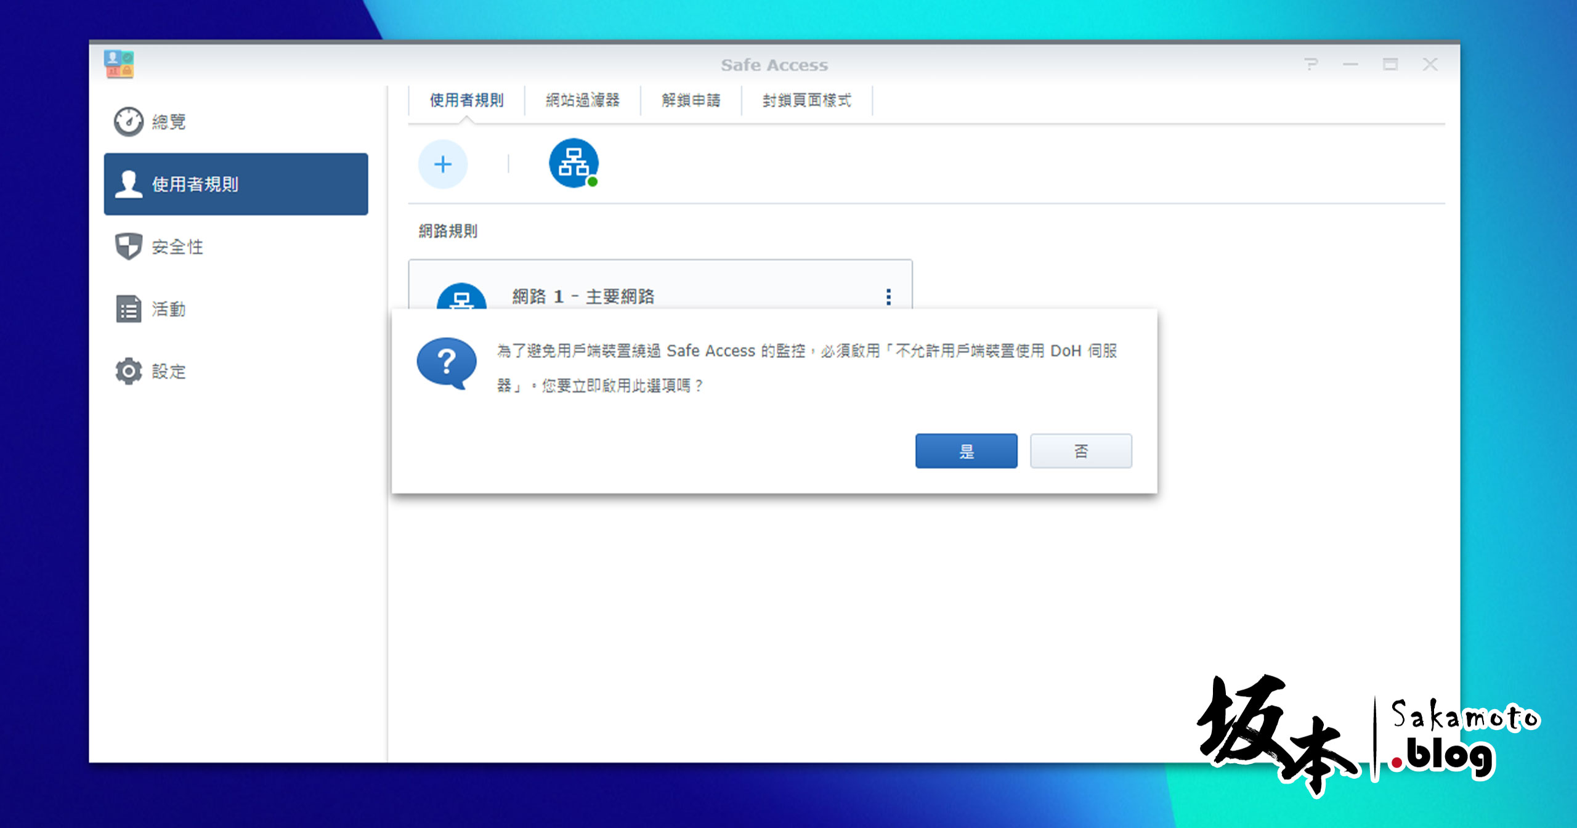Switch to the 使用者規則 tab
This screenshot has width=1577, height=828.
click(466, 100)
